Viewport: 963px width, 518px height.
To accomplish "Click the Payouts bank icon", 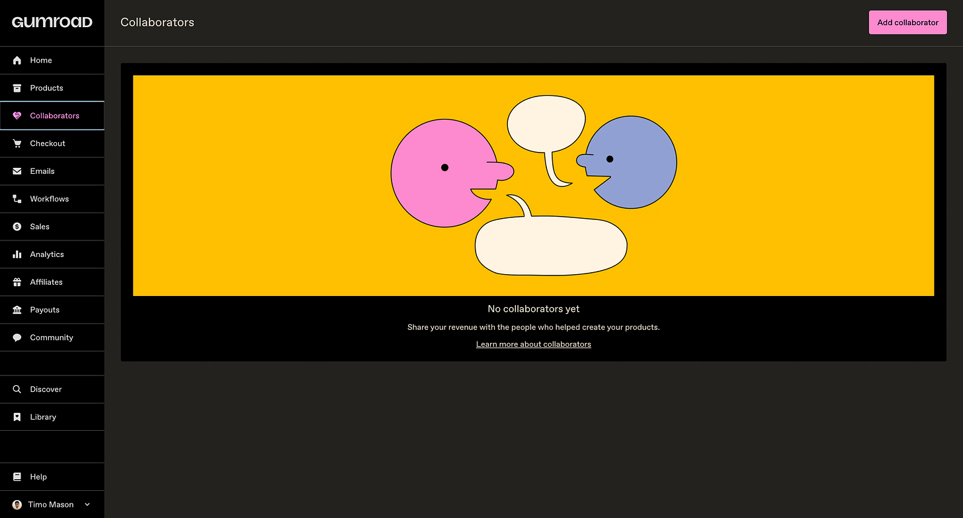I will (17, 310).
